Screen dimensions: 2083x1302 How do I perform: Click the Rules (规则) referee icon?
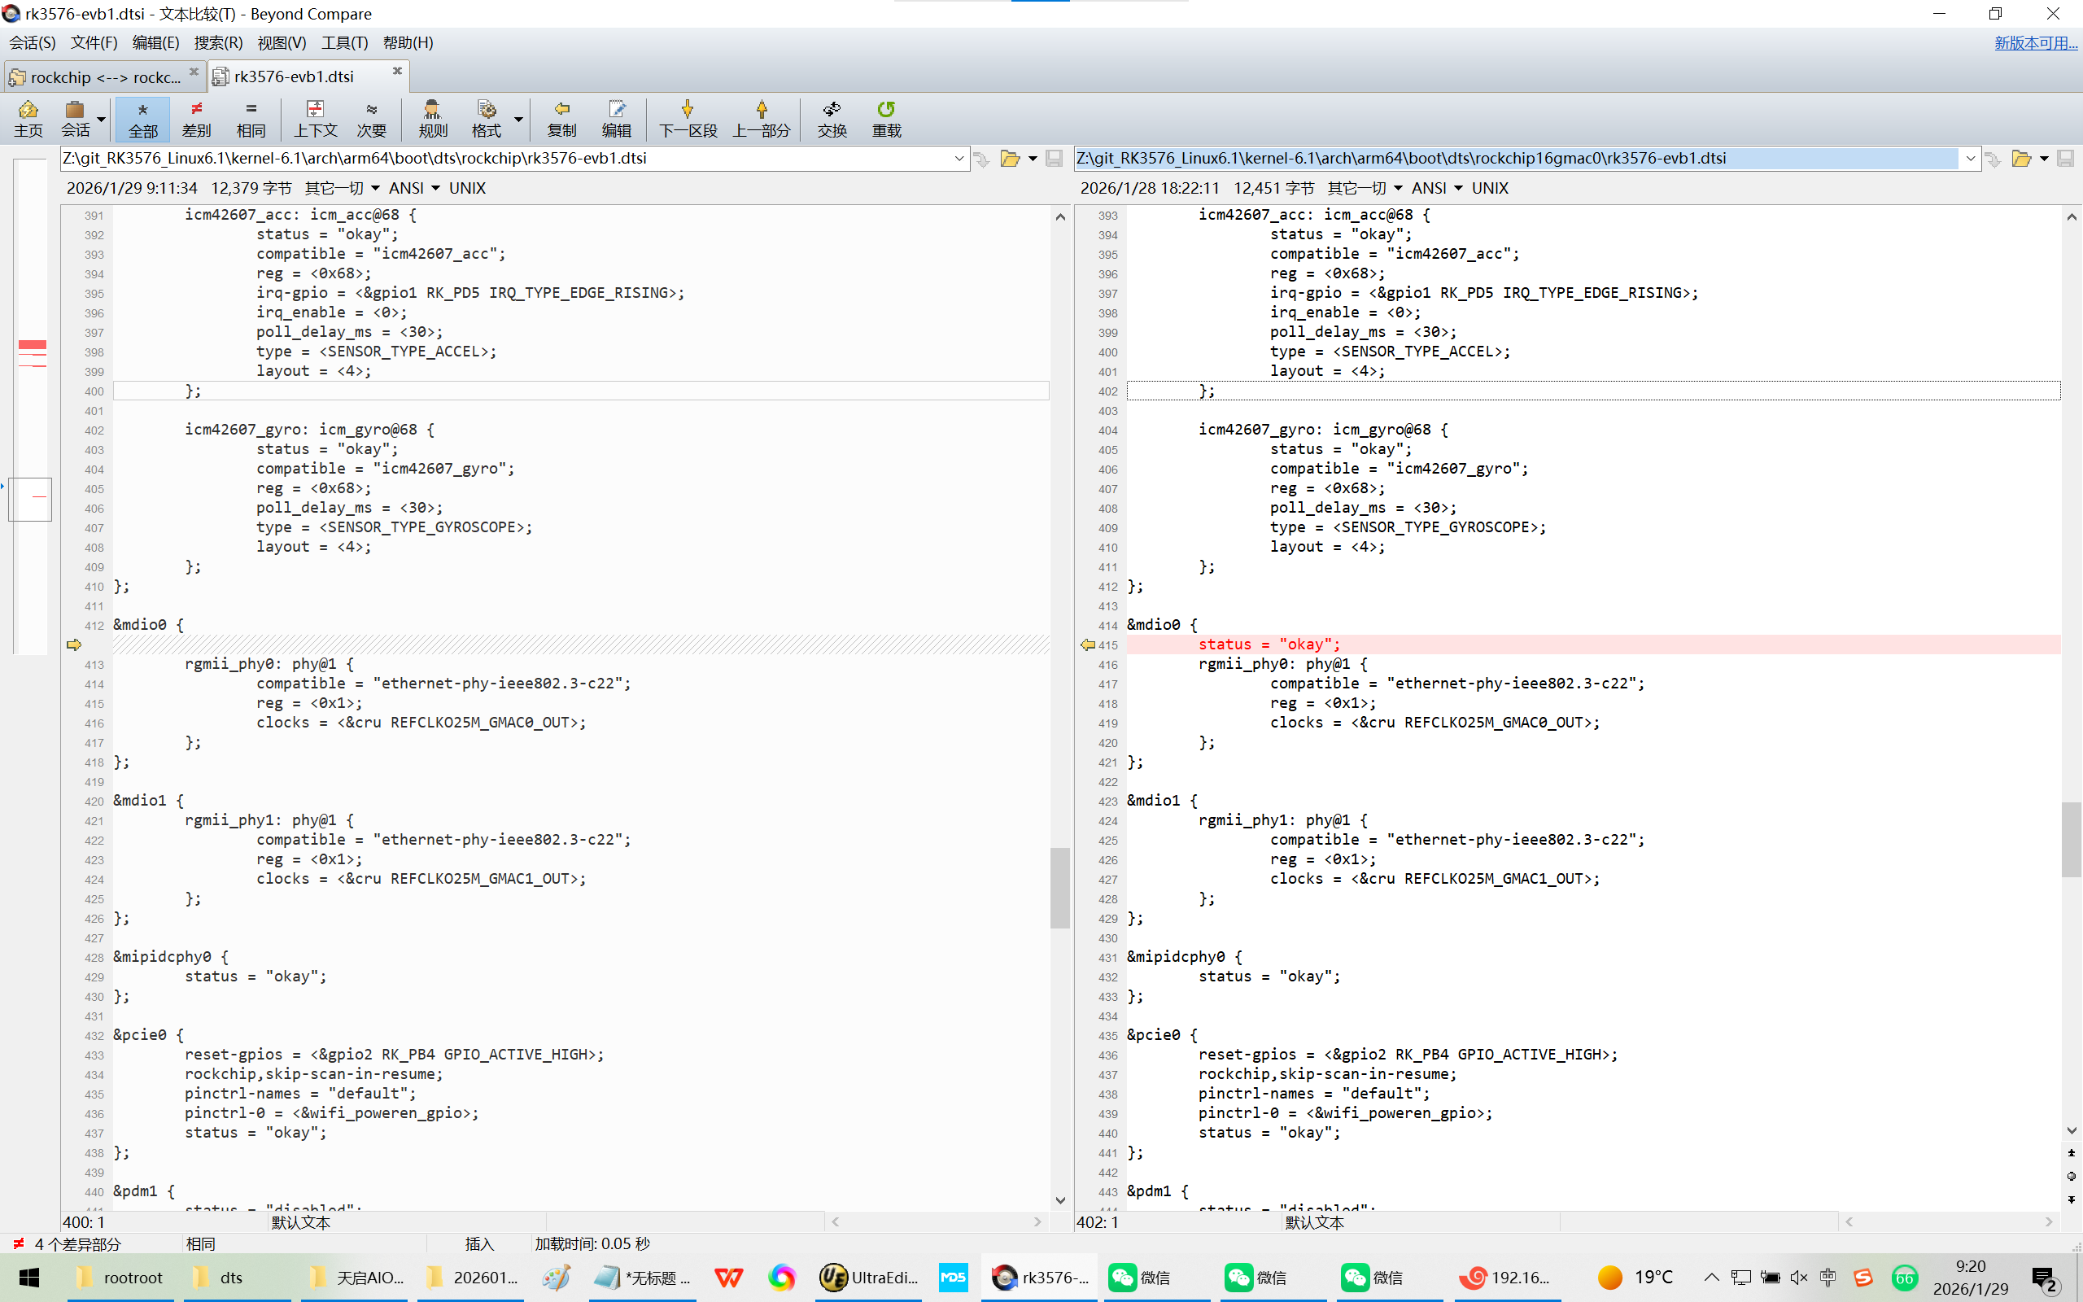432,118
